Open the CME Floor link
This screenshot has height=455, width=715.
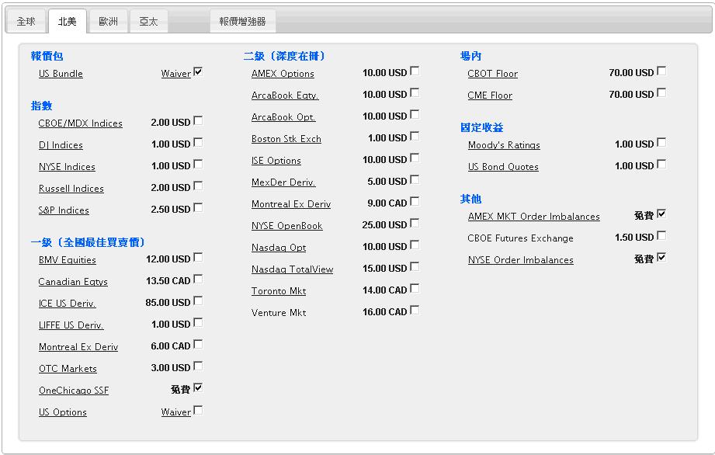[x=490, y=96]
